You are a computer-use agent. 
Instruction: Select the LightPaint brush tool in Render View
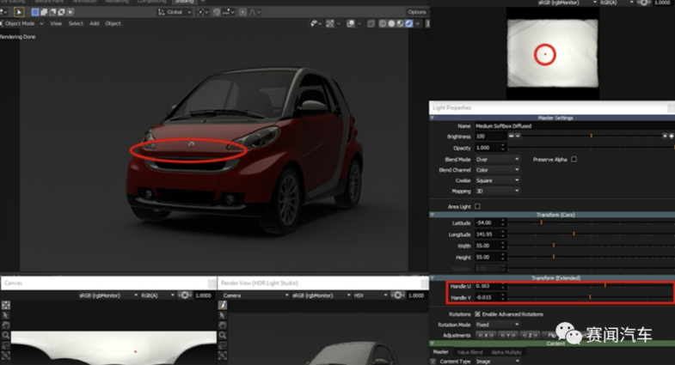click(x=223, y=306)
